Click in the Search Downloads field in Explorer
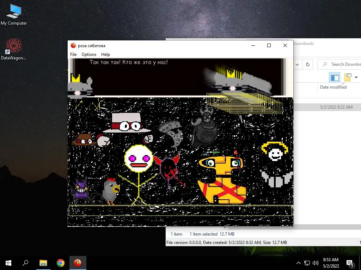This screenshot has width=361, height=270. 339,64
